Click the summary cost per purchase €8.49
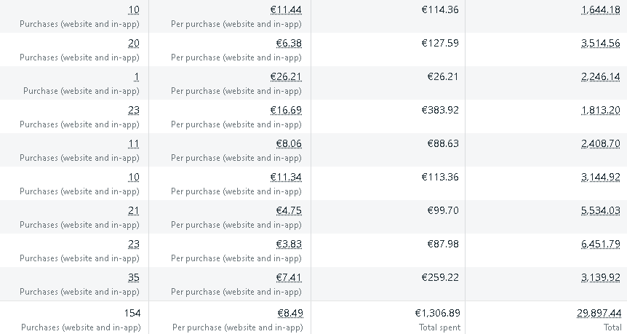 [x=290, y=313]
